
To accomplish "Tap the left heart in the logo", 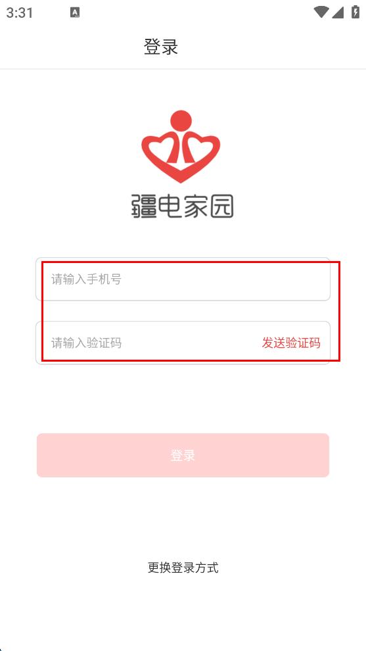I will click(x=161, y=152).
